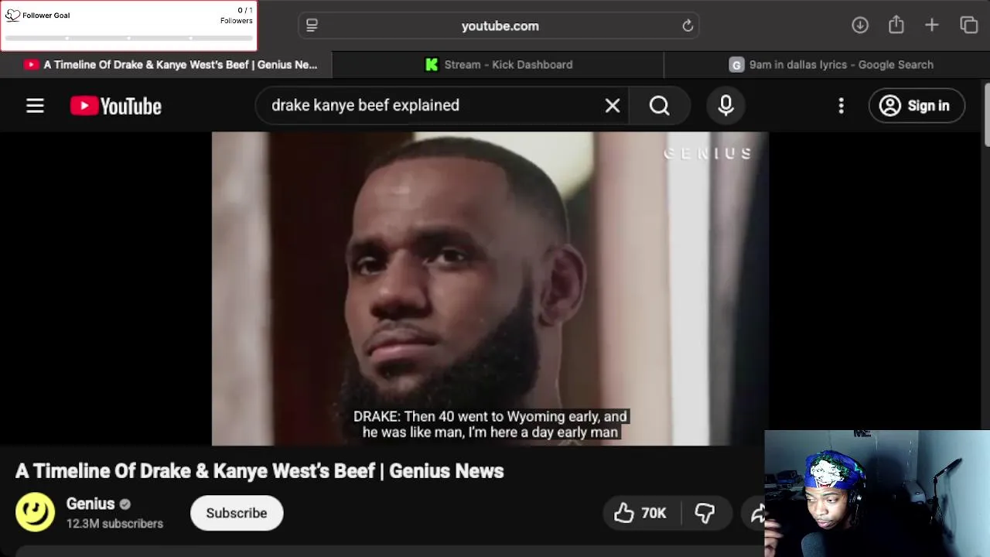The height and width of the screenshot is (557, 990).
Task: Clear the search box with the X
Action: coord(613,106)
